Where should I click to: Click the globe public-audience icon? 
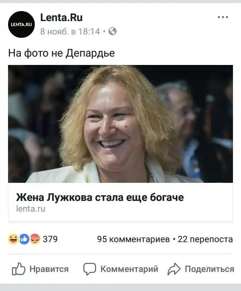pyautogui.click(x=112, y=31)
